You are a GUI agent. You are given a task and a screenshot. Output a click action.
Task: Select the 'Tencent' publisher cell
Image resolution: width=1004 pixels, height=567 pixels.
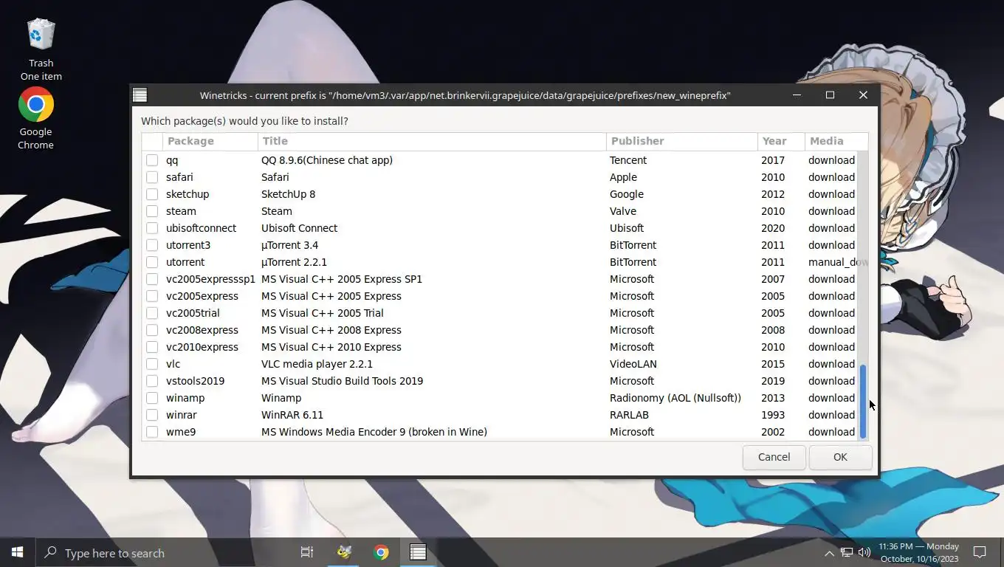[628, 160]
